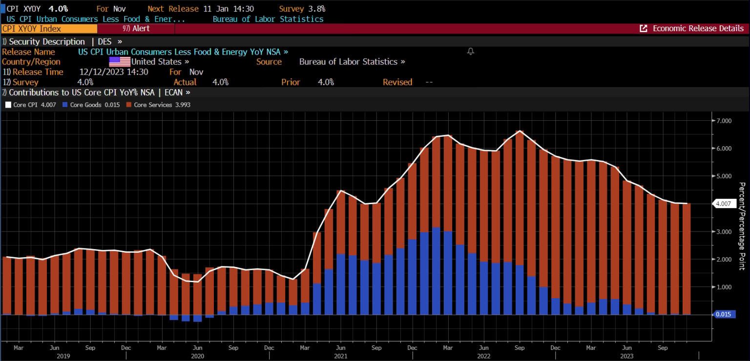Click the Economic Release Details pop-out icon
Image resolution: width=750 pixels, height=361 pixels.
point(644,29)
